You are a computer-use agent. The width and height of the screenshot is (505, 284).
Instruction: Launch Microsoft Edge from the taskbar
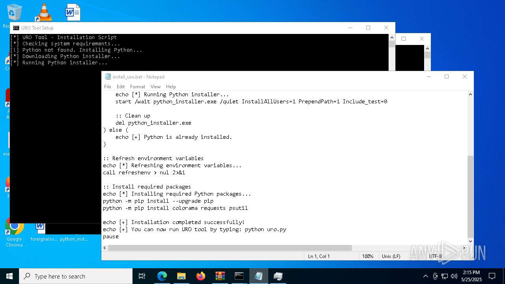coord(162,276)
